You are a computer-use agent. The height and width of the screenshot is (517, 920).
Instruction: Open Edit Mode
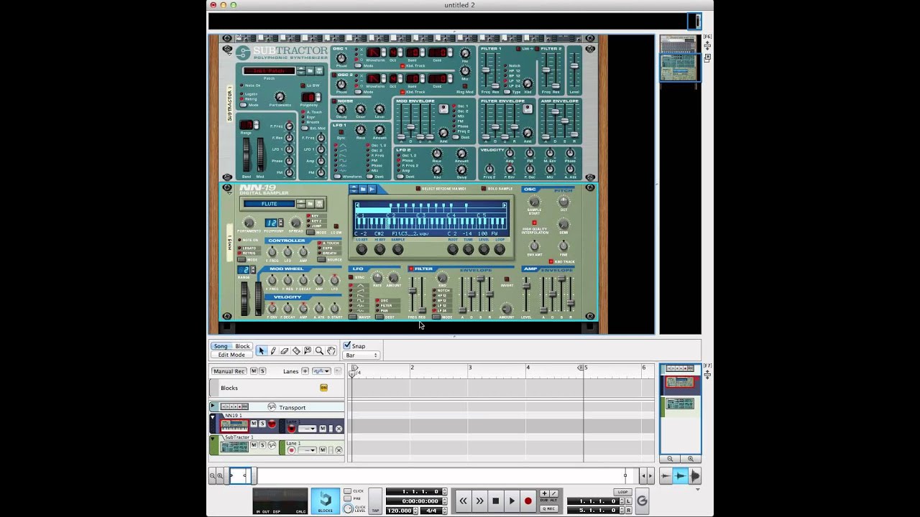point(231,355)
